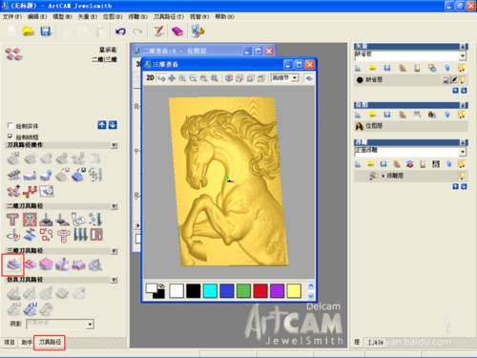477x358 pixels.
Task: Open the 缺省板 vector sheet dropdown
Action: coord(463,56)
